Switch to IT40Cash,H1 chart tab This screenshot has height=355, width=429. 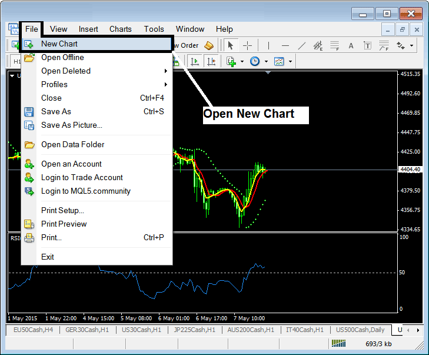pos(304,330)
